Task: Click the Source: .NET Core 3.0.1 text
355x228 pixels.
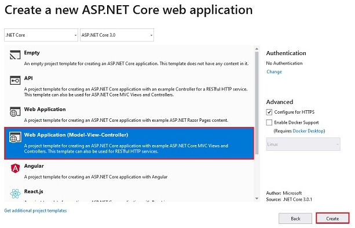Action: pyautogui.click(x=289, y=199)
